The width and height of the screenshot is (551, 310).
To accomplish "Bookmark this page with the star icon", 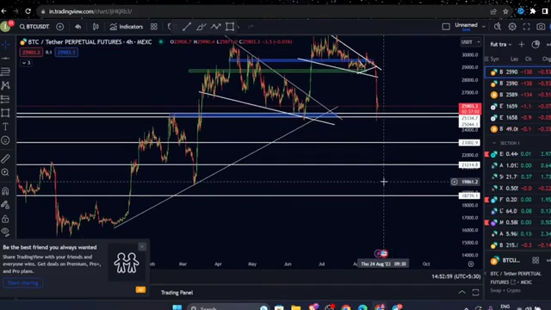I will click(505, 12).
